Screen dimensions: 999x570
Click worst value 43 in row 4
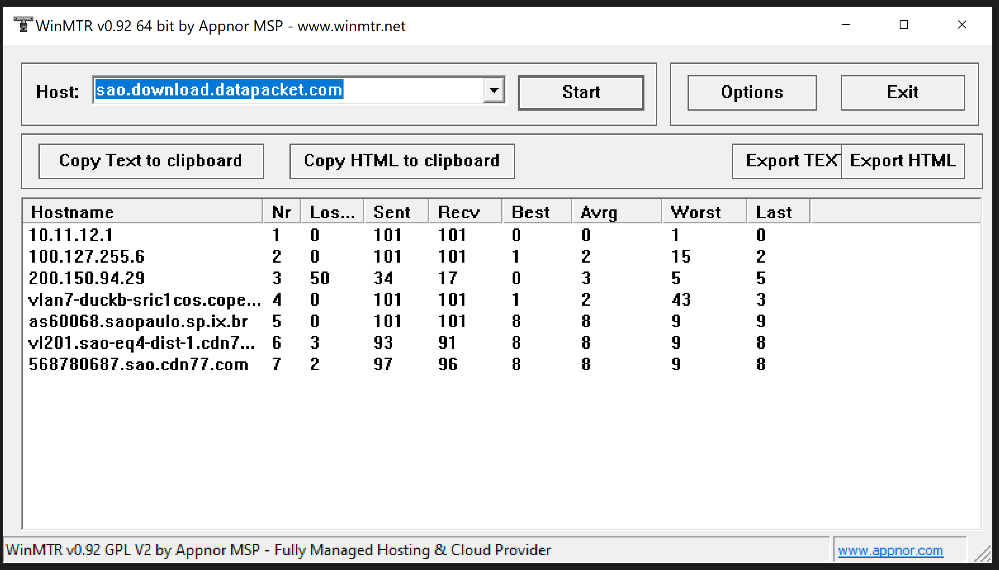[681, 299]
